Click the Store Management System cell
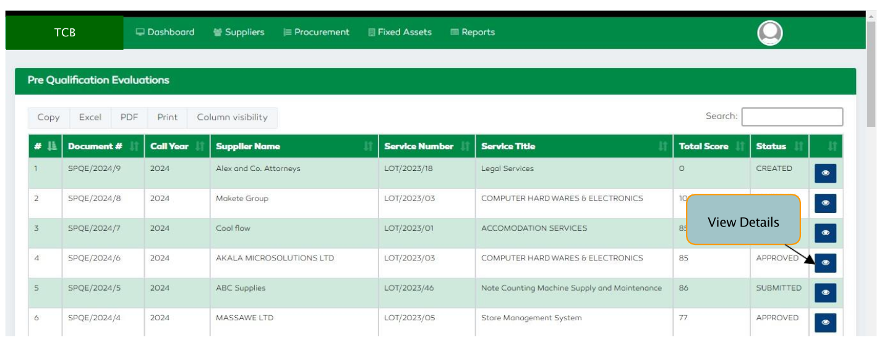882x340 pixels. click(574, 322)
